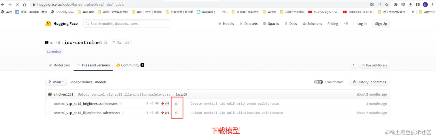Image resolution: width=436 pixels, height=140 pixels.
Task: Open Google Translate icon in address bar
Action: tap(372, 5)
